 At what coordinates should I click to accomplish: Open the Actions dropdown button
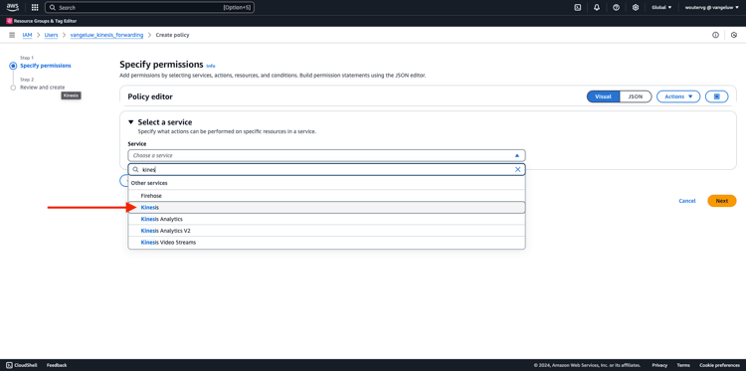point(678,96)
